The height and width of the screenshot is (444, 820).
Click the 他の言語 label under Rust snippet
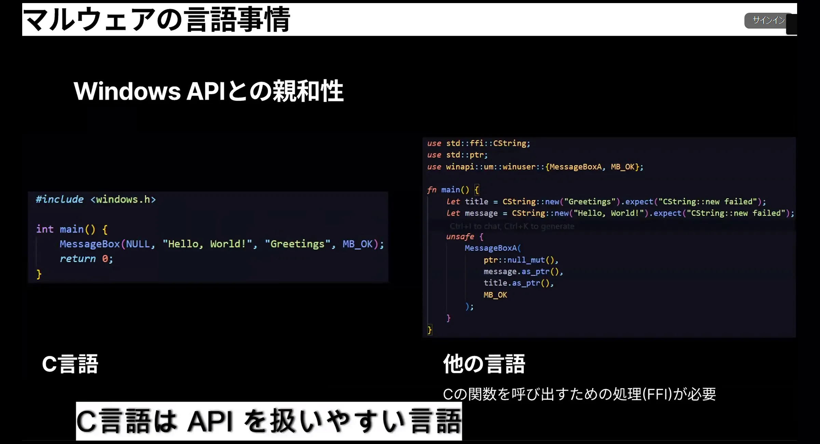484,364
